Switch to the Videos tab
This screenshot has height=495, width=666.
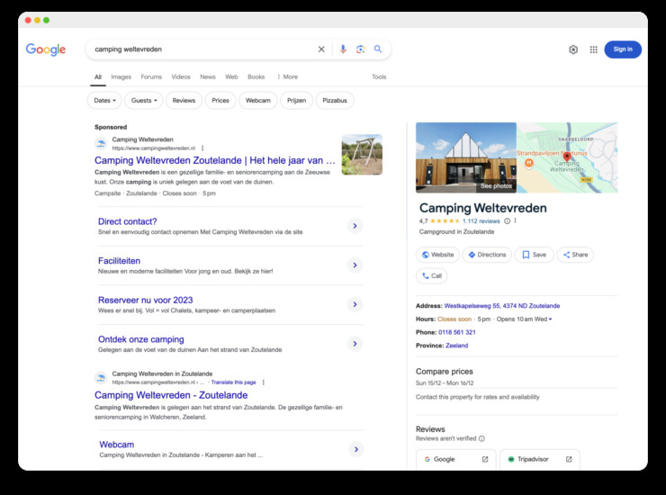tap(181, 77)
